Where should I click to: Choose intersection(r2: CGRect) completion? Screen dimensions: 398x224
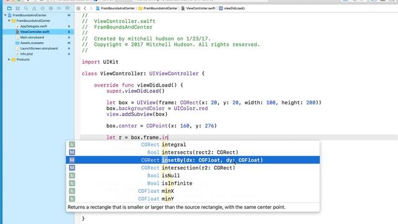point(193,168)
